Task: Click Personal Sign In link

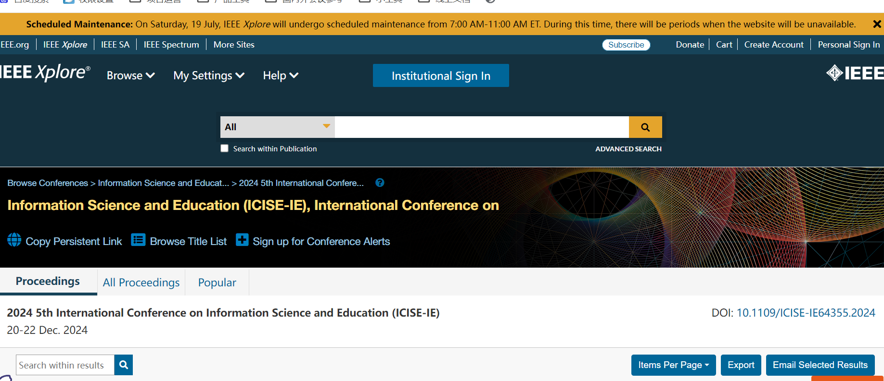Action: point(849,45)
